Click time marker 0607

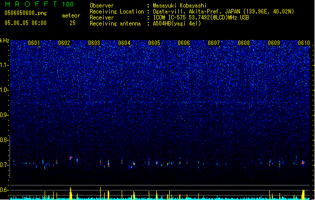[x=214, y=43]
